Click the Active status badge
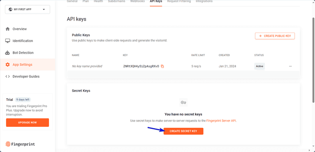This screenshot has height=152, width=315. tap(259, 66)
